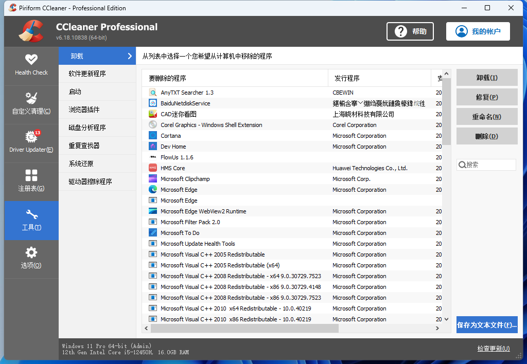
Task: Click the Corel Graphics disc icon
Action: [153, 124]
